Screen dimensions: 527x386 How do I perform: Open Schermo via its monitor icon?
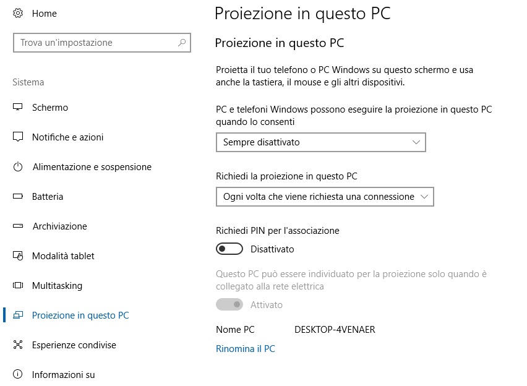pyautogui.click(x=18, y=107)
